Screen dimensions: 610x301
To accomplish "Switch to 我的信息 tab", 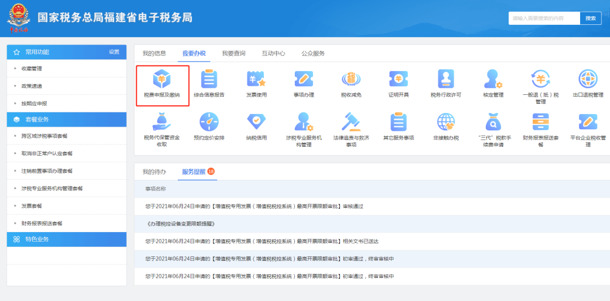I will coord(154,53).
